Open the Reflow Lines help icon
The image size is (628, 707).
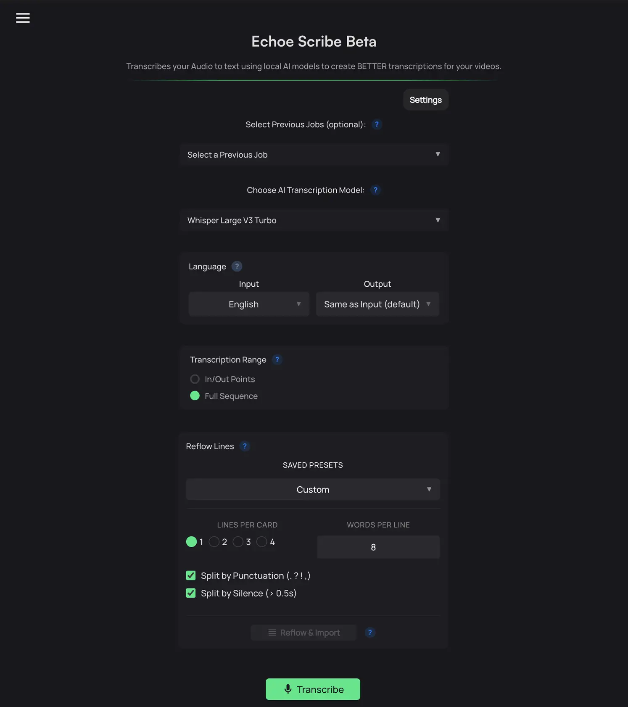click(x=245, y=446)
